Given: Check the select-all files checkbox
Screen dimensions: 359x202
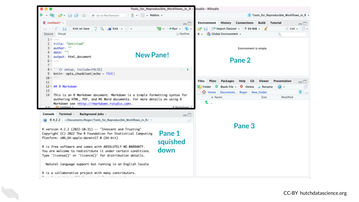Looking at the screenshot, I should (x=199, y=92).
